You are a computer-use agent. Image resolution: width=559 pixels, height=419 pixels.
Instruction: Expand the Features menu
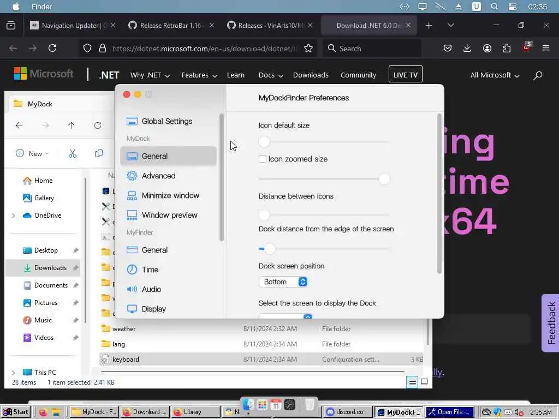[199, 75]
